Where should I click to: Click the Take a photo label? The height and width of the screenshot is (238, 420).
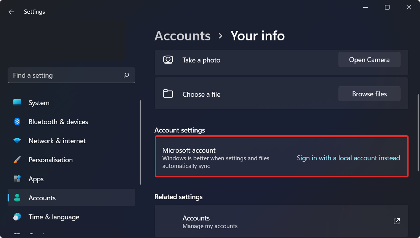[202, 60]
